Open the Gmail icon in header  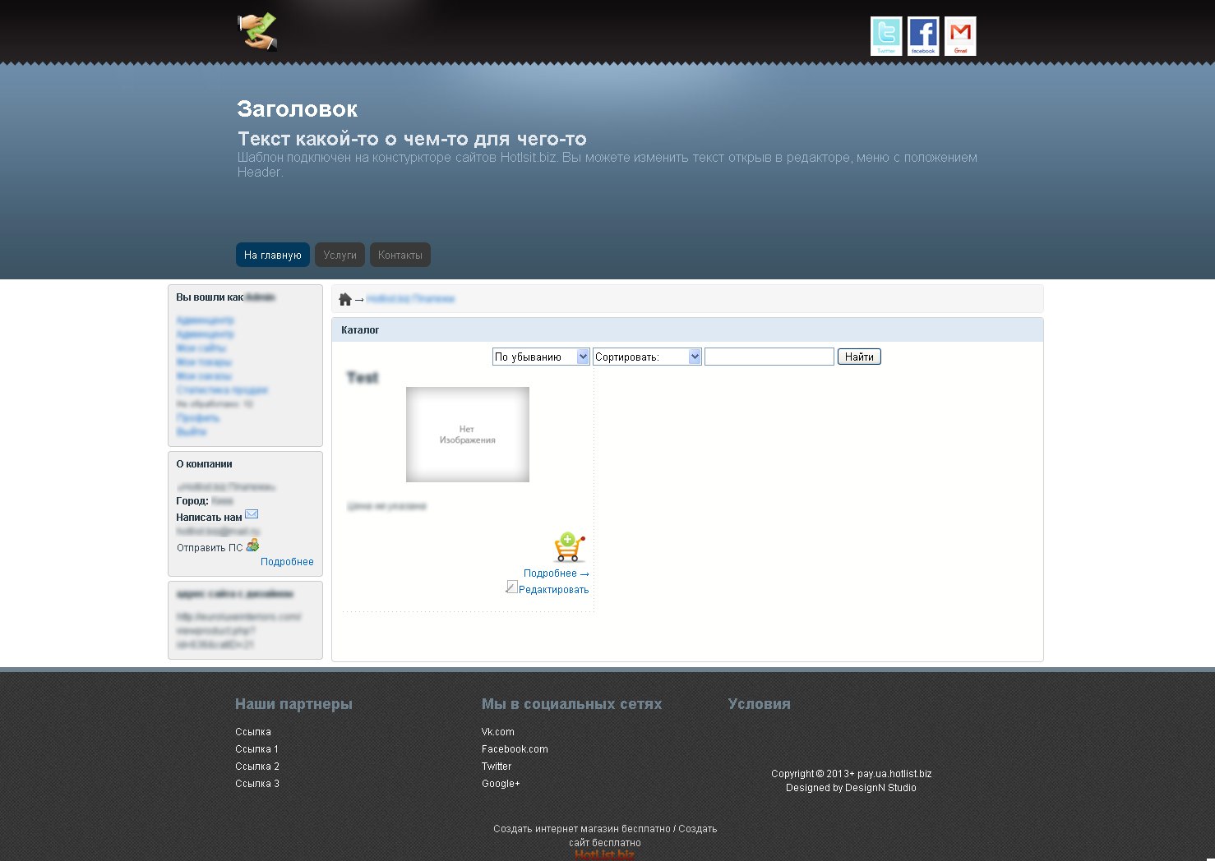tap(960, 36)
